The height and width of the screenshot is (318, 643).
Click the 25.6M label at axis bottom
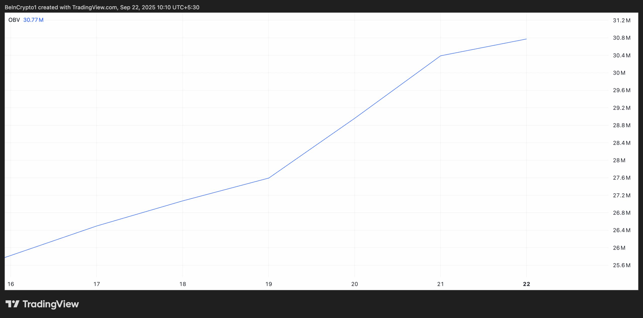click(622, 265)
